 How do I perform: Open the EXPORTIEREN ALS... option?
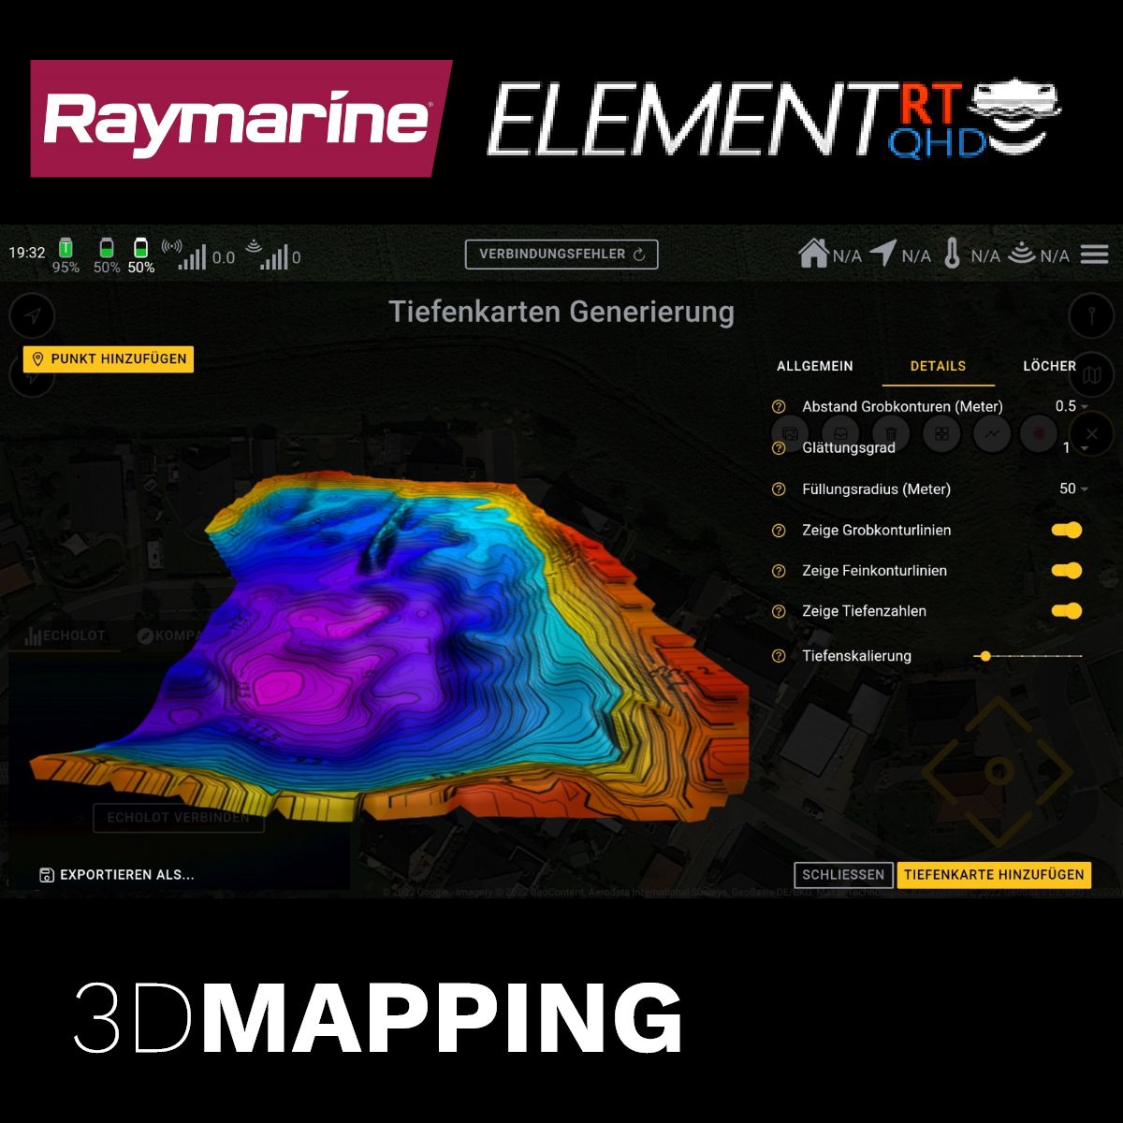point(117,875)
